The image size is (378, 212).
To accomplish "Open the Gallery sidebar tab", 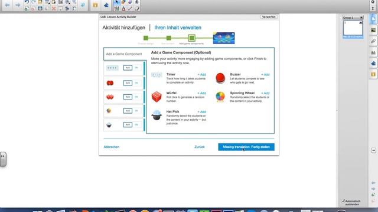I will 373,30.
